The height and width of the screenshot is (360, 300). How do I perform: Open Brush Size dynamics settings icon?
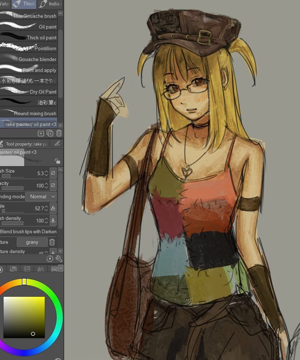coord(53,173)
